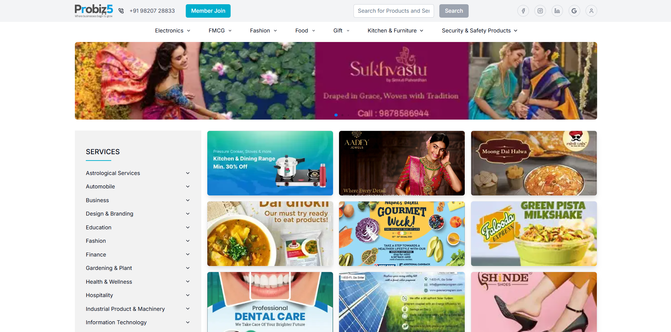Open the Kitchen & Furniture menu
The image size is (671, 332).
pos(396,31)
